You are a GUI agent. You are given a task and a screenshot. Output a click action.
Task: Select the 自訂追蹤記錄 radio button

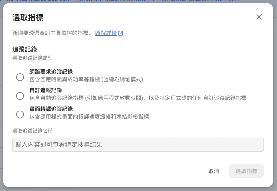pyautogui.click(x=20, y=96)
